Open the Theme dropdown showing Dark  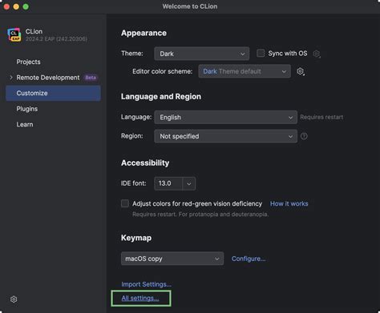click(x=202, y=54)
